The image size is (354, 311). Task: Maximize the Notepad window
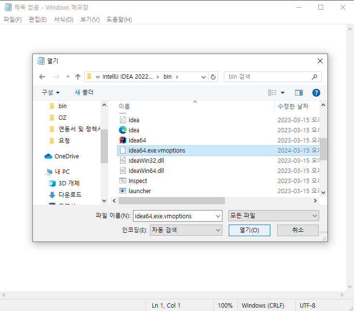click(x=321, y=7)
